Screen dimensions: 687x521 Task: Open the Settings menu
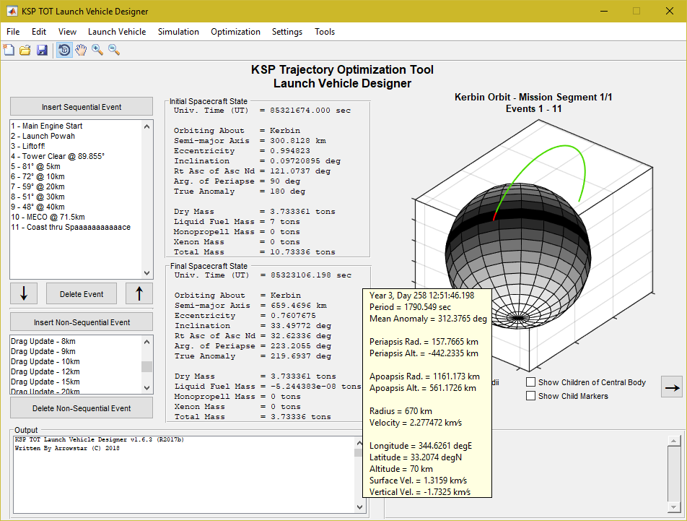pyautogui.click(x=287, y=32)
